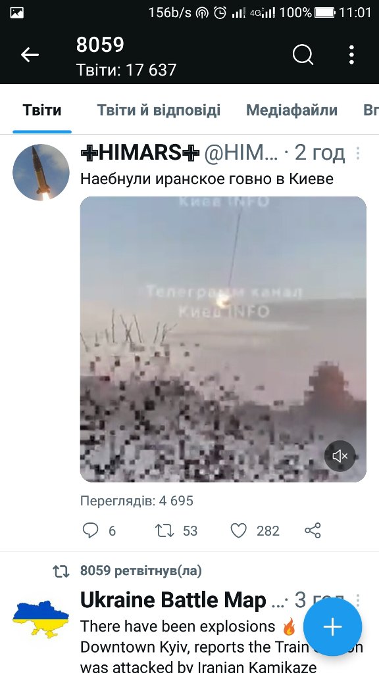Reply to the HIMARS tweet via the comment icon

coord(90,530)
